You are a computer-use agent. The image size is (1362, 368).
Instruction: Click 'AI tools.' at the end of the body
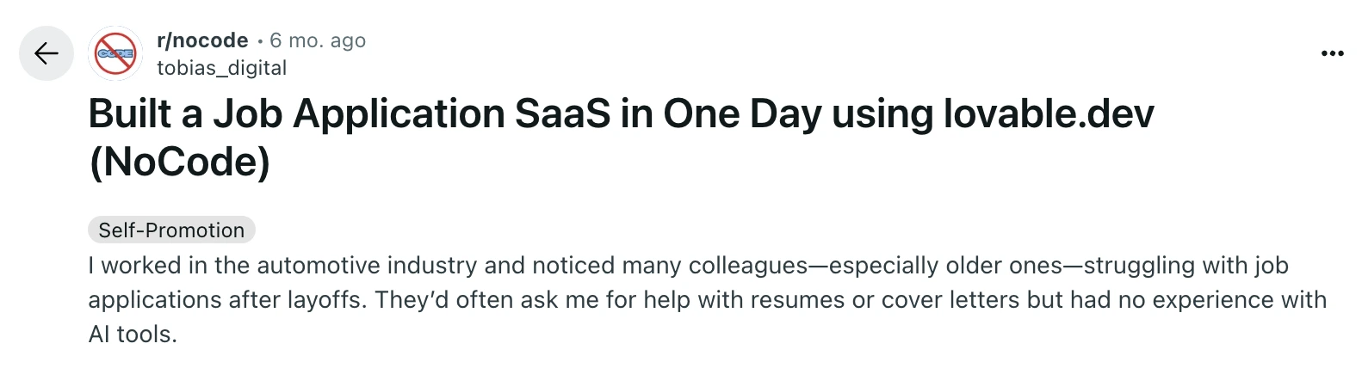click(133, 334)
